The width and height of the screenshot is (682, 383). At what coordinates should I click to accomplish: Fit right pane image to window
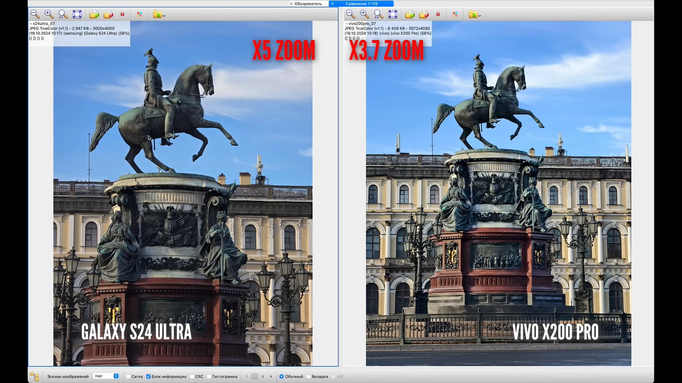point(393,14)
